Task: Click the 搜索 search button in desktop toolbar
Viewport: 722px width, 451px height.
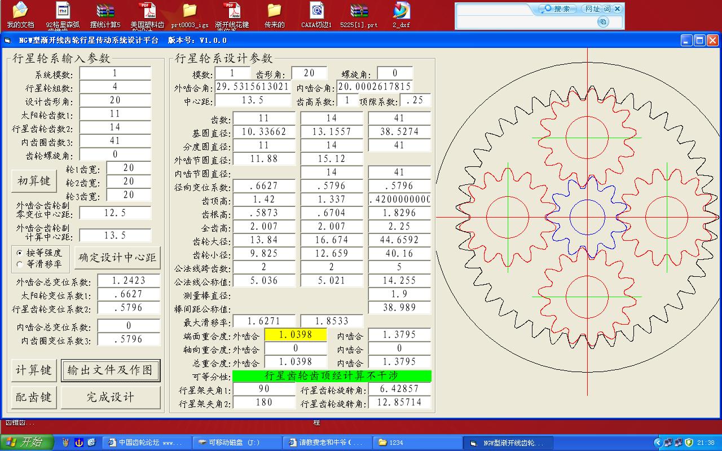Action: point(557,8)
